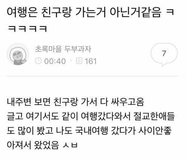Image resolution: width=187 pixels, height=161 pixels.
Task: Click 싸우고옴 at the first body line's end
Action: pyautogui.click(x=128, y=102)
